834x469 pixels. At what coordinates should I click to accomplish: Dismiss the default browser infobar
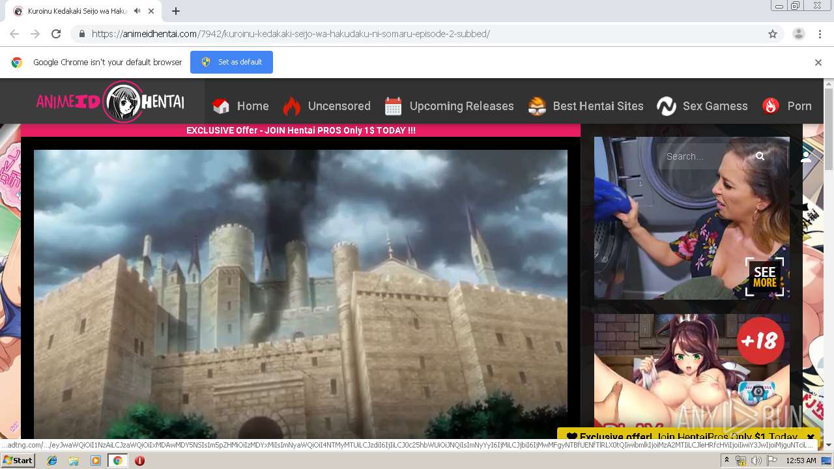tap(818, 63)
